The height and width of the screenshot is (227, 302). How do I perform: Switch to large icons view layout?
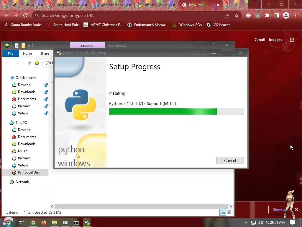click(x=229, y=212)
